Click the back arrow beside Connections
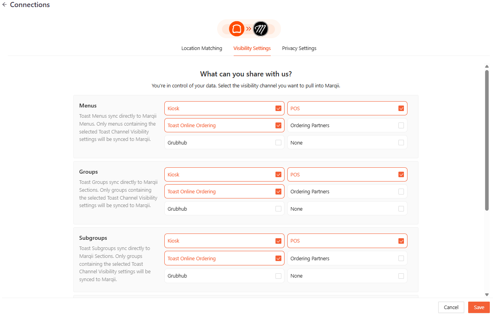This screenshot has height=315, width=493. (4, 5)
